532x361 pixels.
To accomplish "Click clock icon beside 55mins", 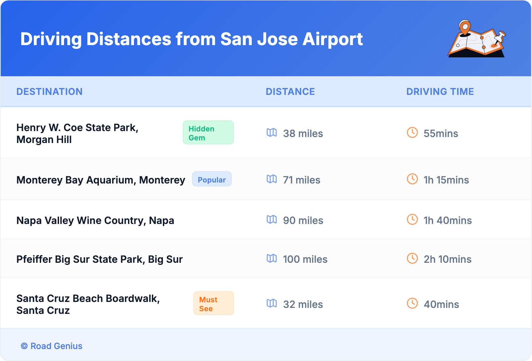I will pos(412,133).
